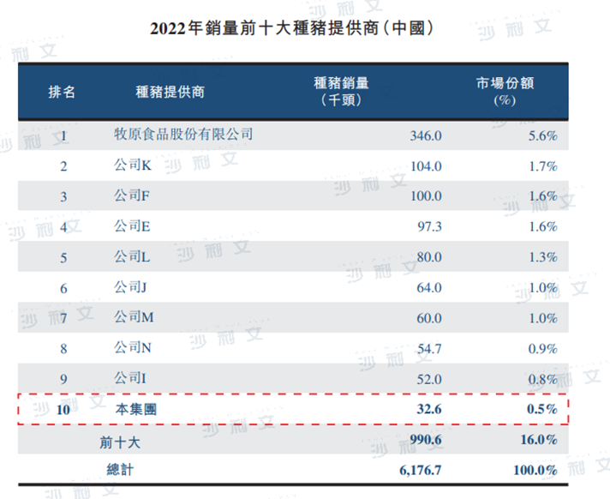This screenshot has height=499, width=610.
Task: Click rank number 6 in 公司J row
Action: point(63,288)
